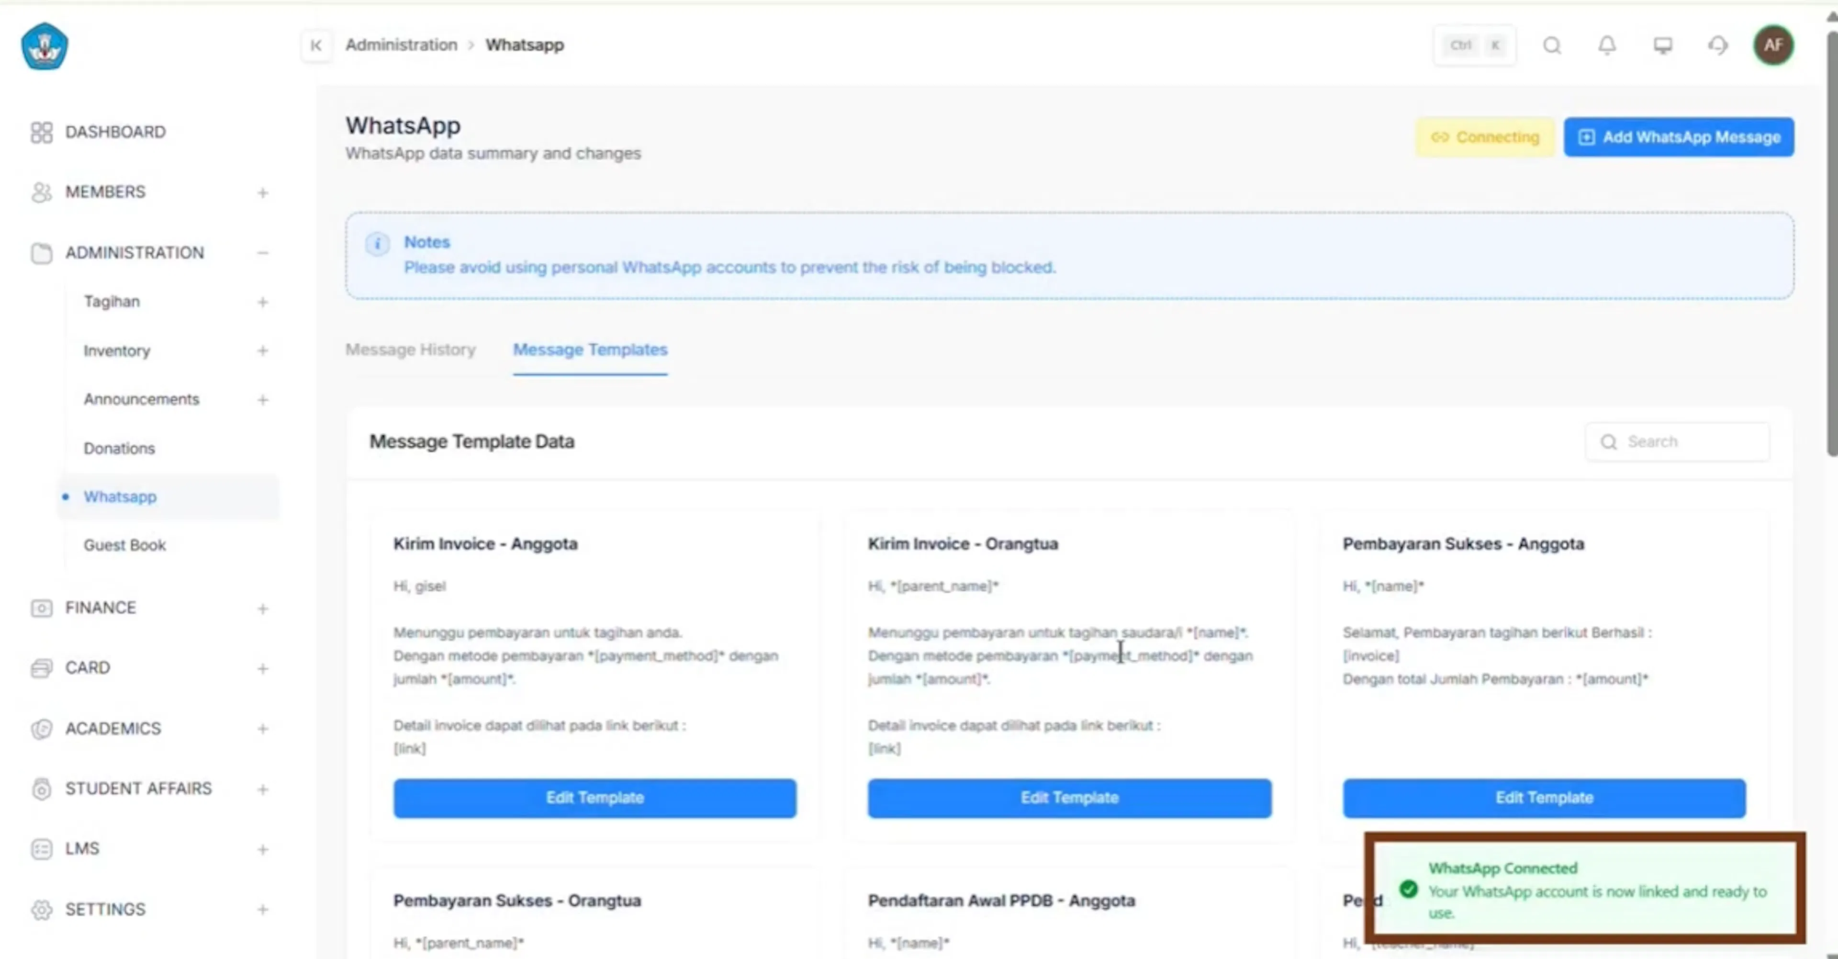The image size is (1838, 959).
Task: Click the LMS list icon
Action: pos(41,849)
